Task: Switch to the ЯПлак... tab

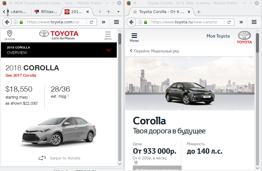Action: click(x=46, y=12)
